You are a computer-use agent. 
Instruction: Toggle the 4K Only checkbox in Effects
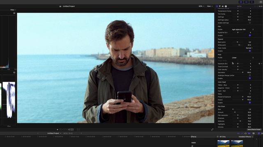217,137
